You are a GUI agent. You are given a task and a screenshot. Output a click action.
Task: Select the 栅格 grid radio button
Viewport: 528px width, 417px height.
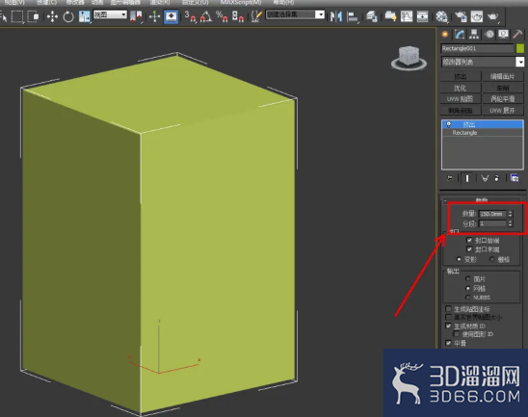pyautogui.click(x=492, y=259)
